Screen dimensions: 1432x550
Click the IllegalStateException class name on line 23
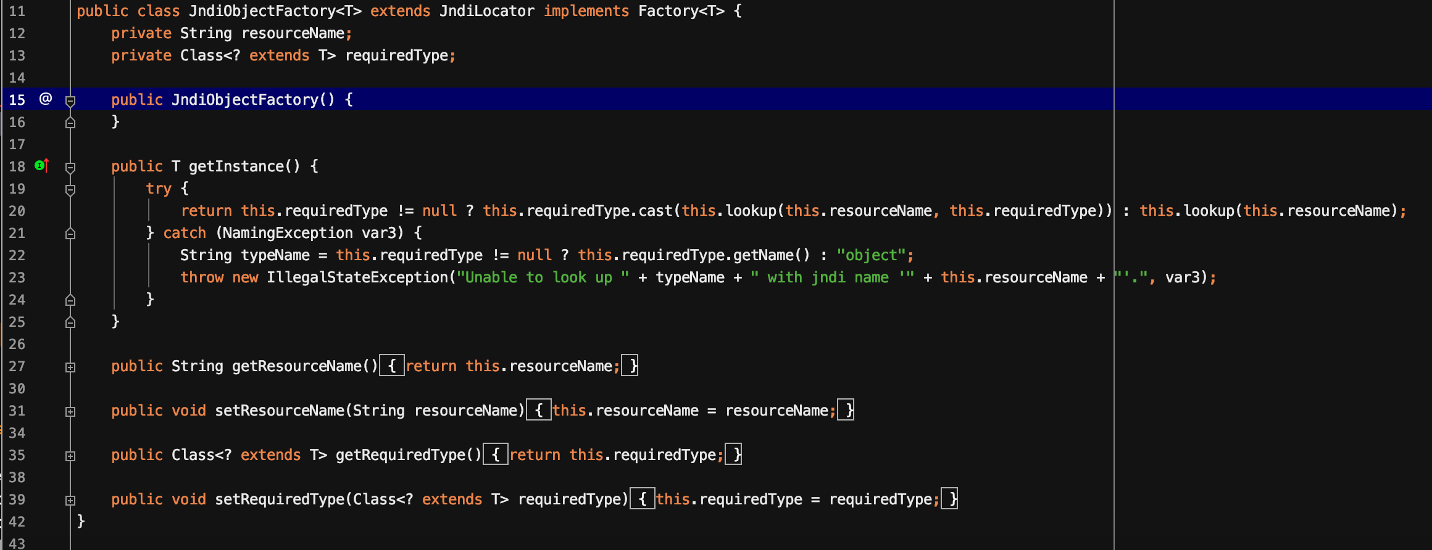(357, 277)
